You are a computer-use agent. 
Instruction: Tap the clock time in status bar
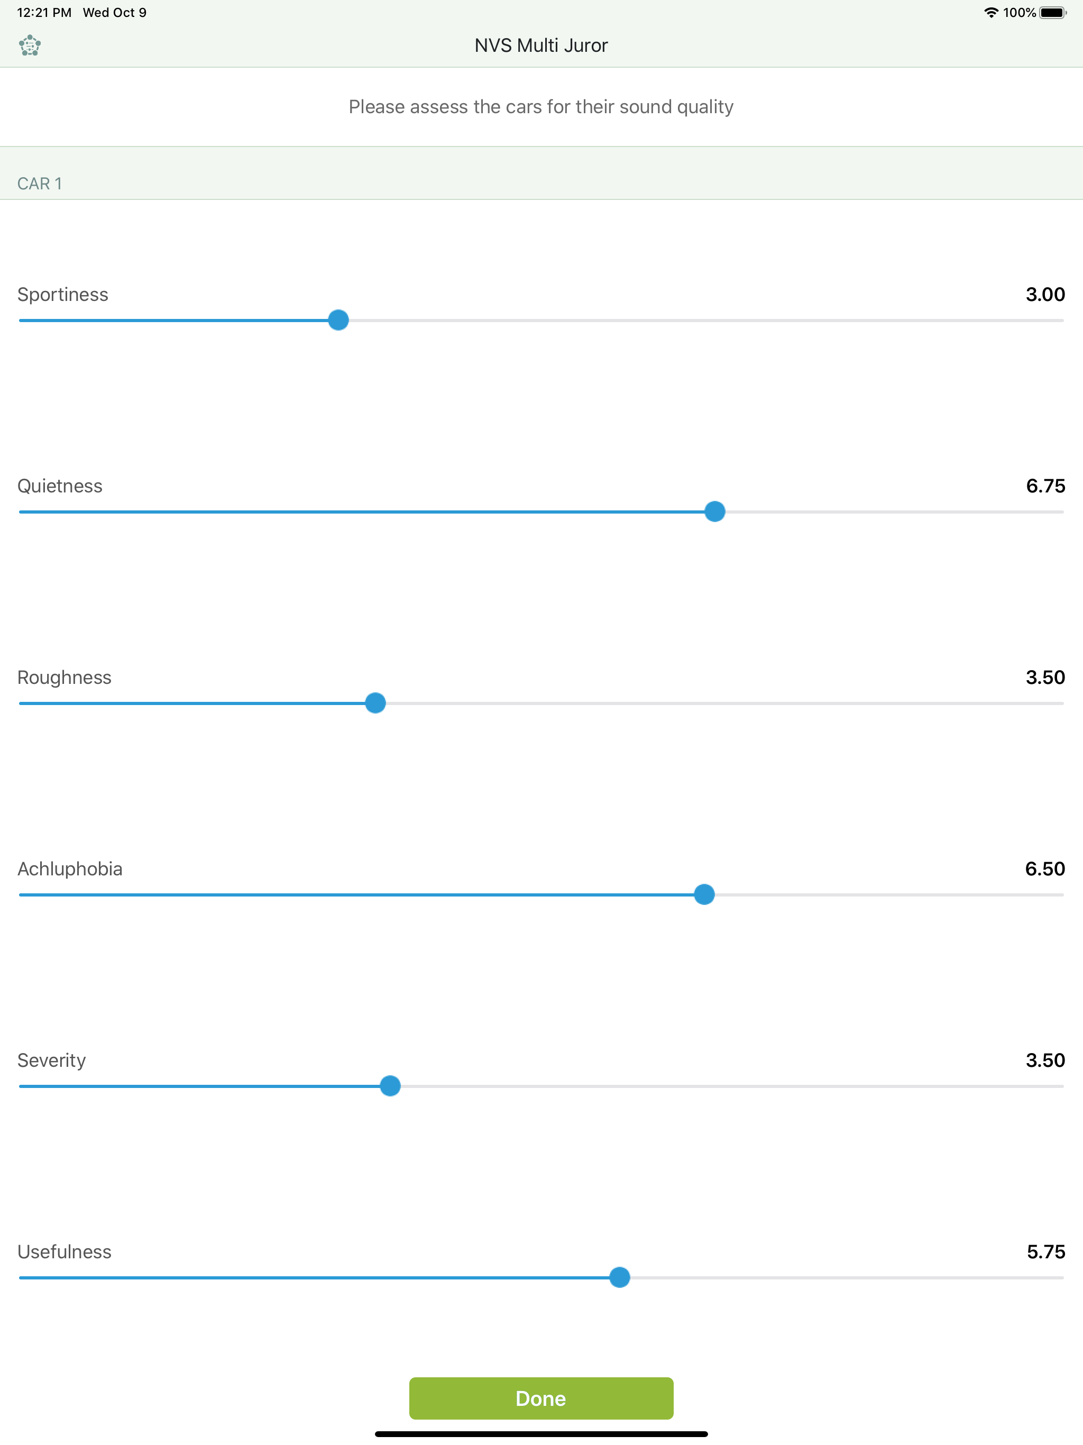pos(44,12)
